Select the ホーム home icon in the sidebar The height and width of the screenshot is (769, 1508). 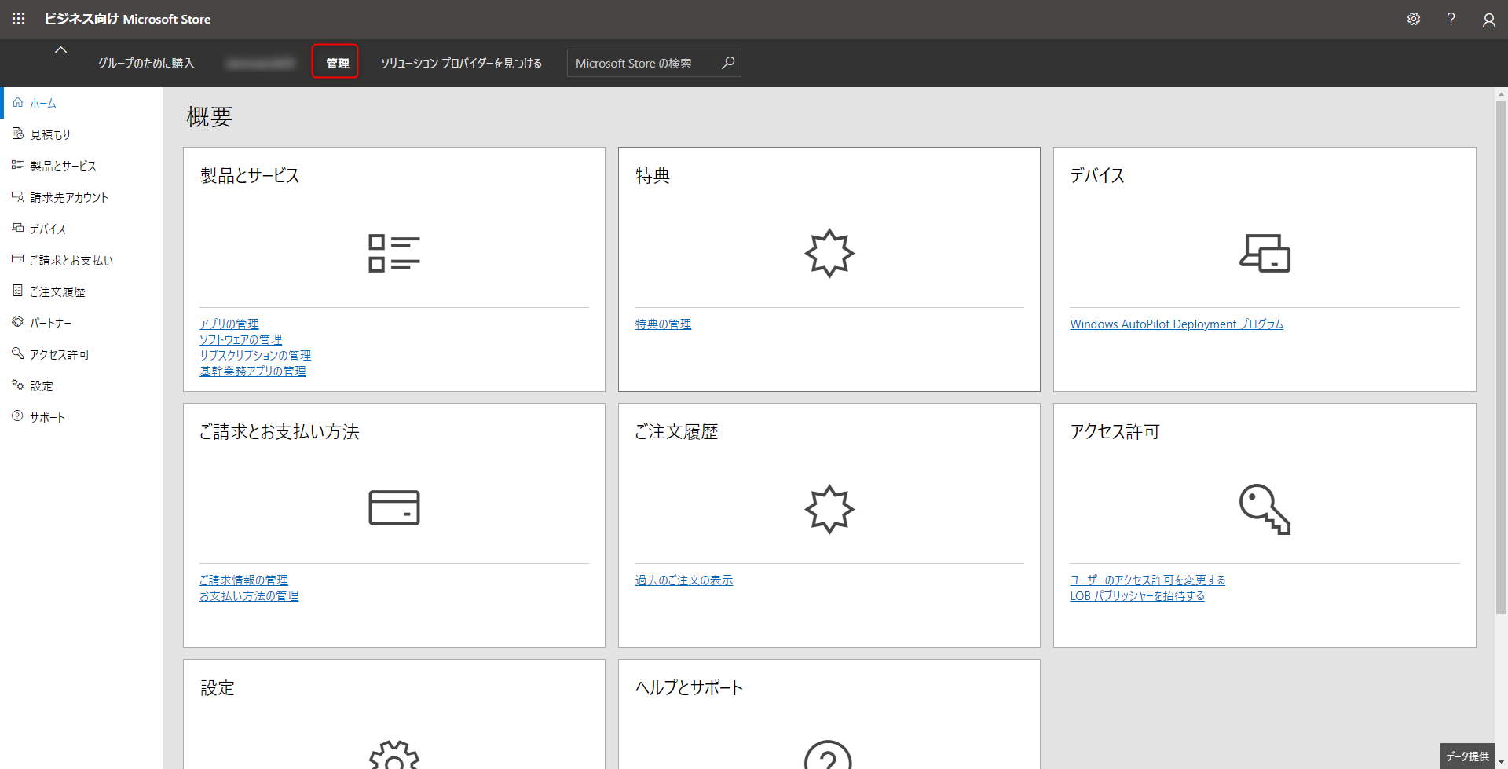click(x=17, y=102)
